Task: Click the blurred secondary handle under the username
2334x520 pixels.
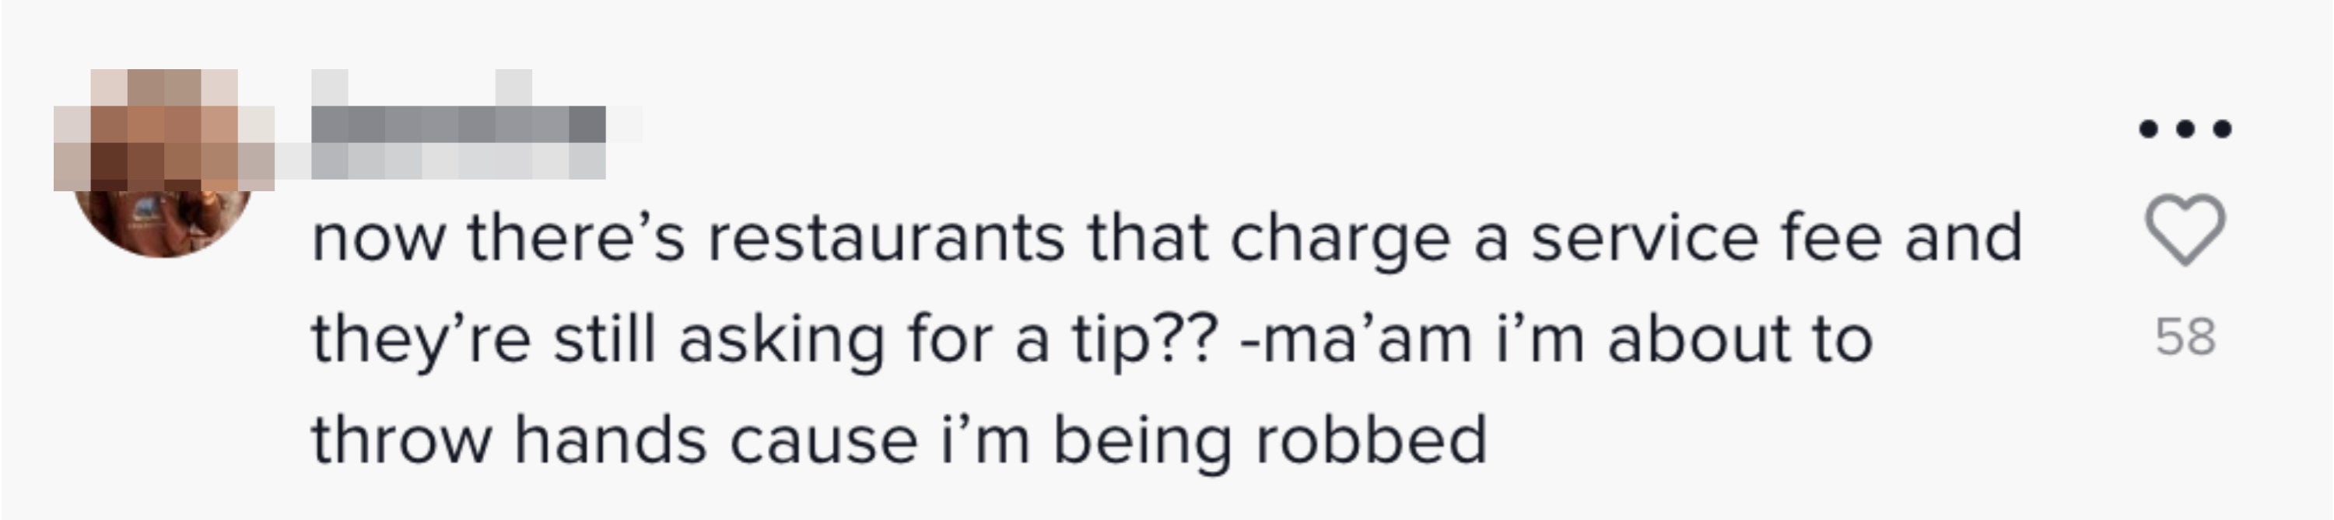Action: coord(458,161)
